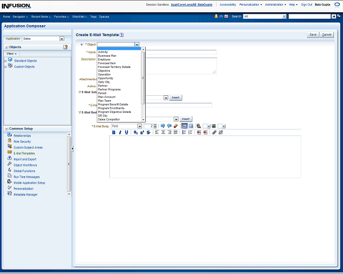Collapse the Common Setup panel
The width and height of the screenshot is (343, 274).
(6, 129)
